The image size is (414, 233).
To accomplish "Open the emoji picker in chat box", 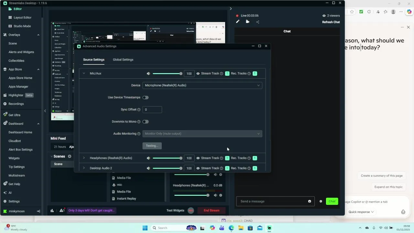I will (x=310, y=201).
